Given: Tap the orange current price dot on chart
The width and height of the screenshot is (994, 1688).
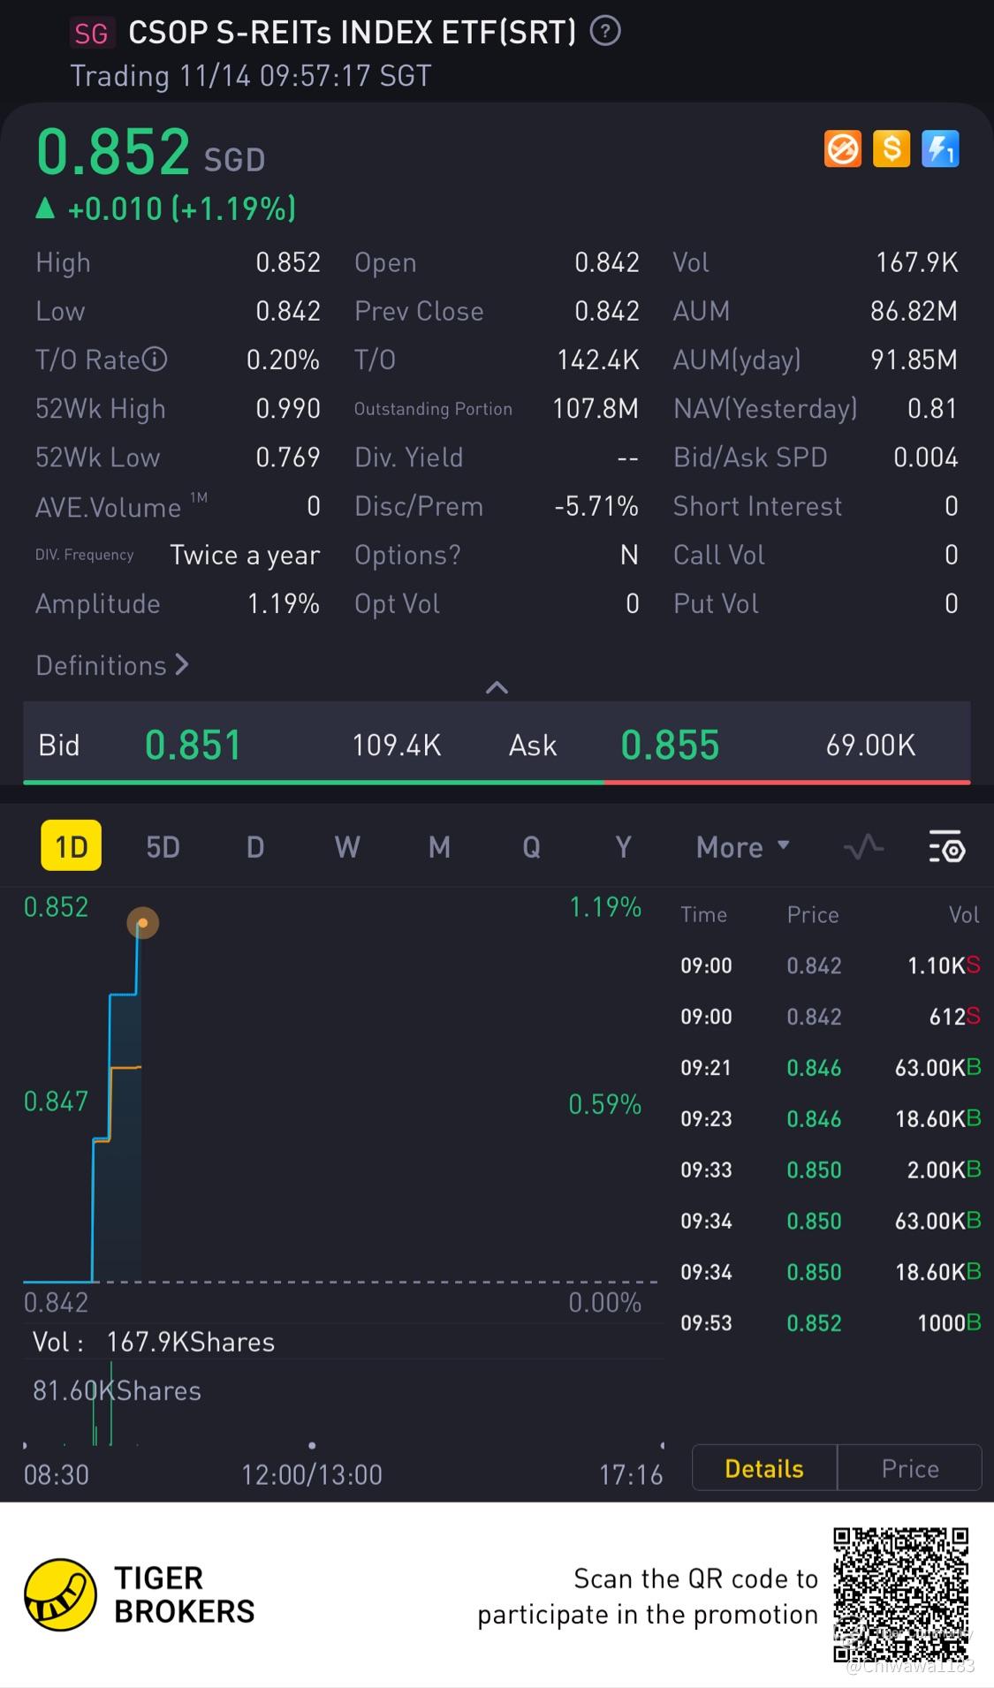Looking at the screenshot, I should (143, 923).
